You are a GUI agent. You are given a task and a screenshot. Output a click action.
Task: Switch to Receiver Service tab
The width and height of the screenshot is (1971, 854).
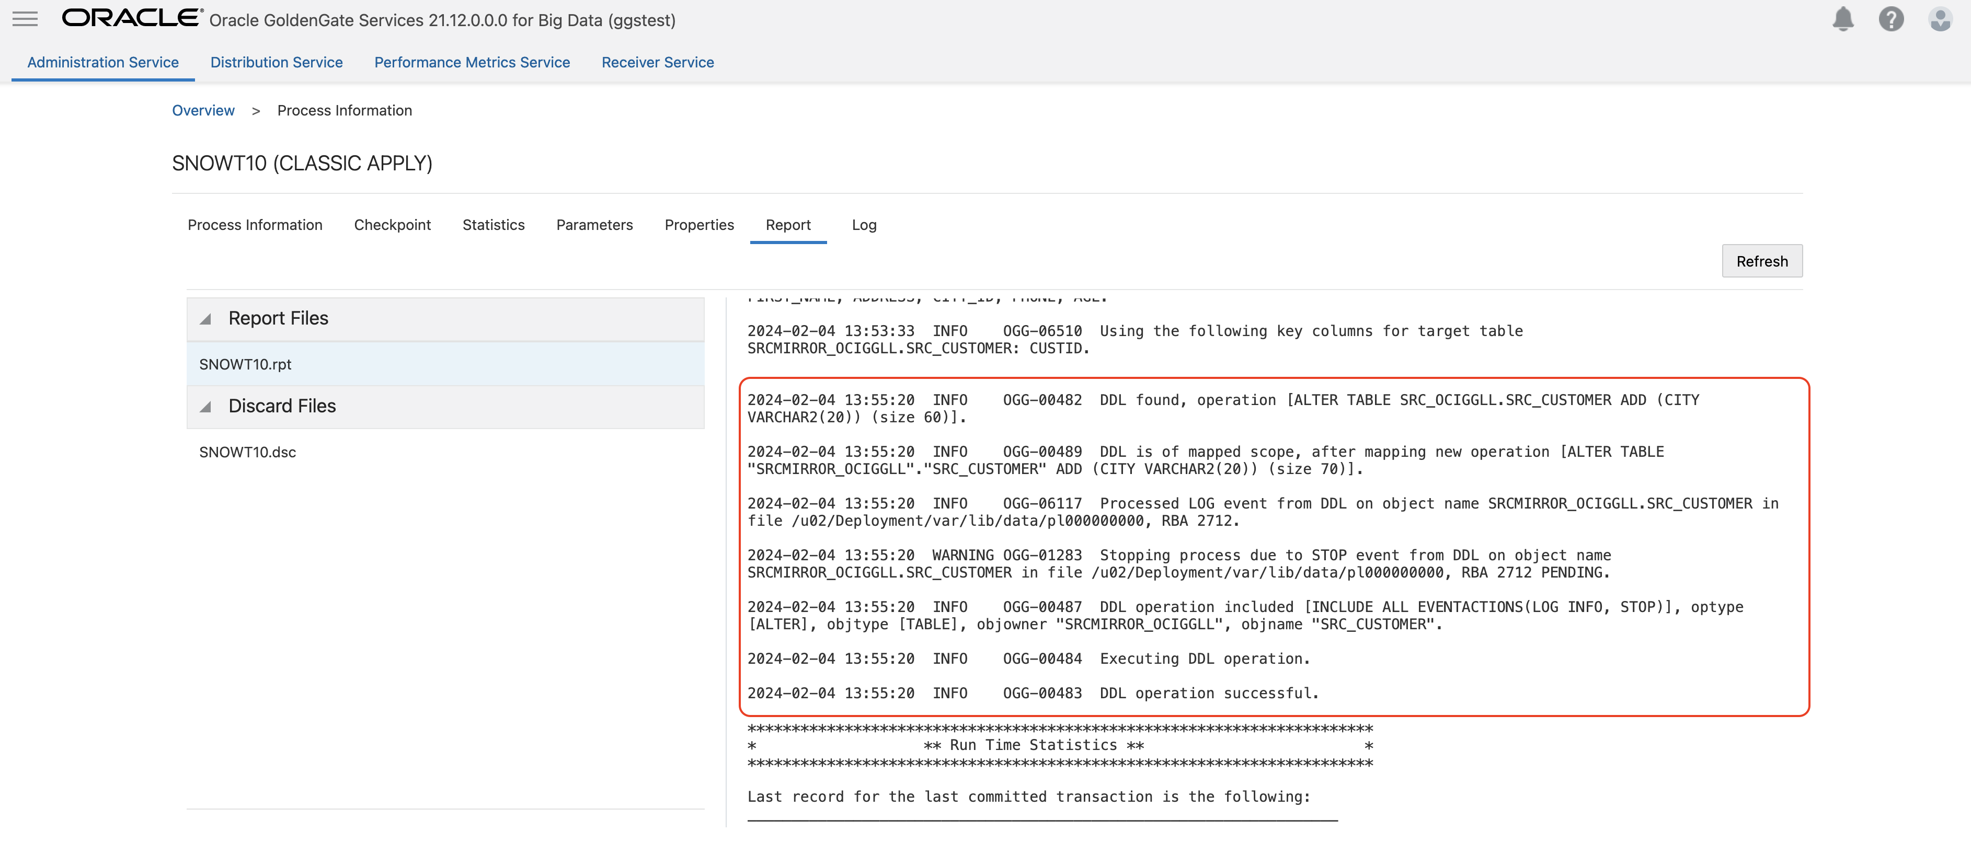click(x=657, y=63)
